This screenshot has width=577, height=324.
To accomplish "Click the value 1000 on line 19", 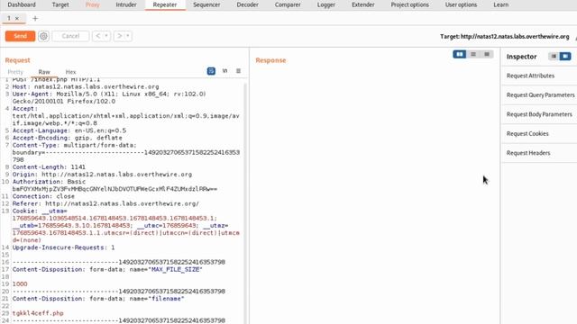I will tap(20, 284).
